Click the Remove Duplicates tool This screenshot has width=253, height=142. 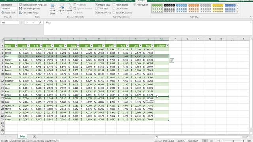(x=30, y=9)
